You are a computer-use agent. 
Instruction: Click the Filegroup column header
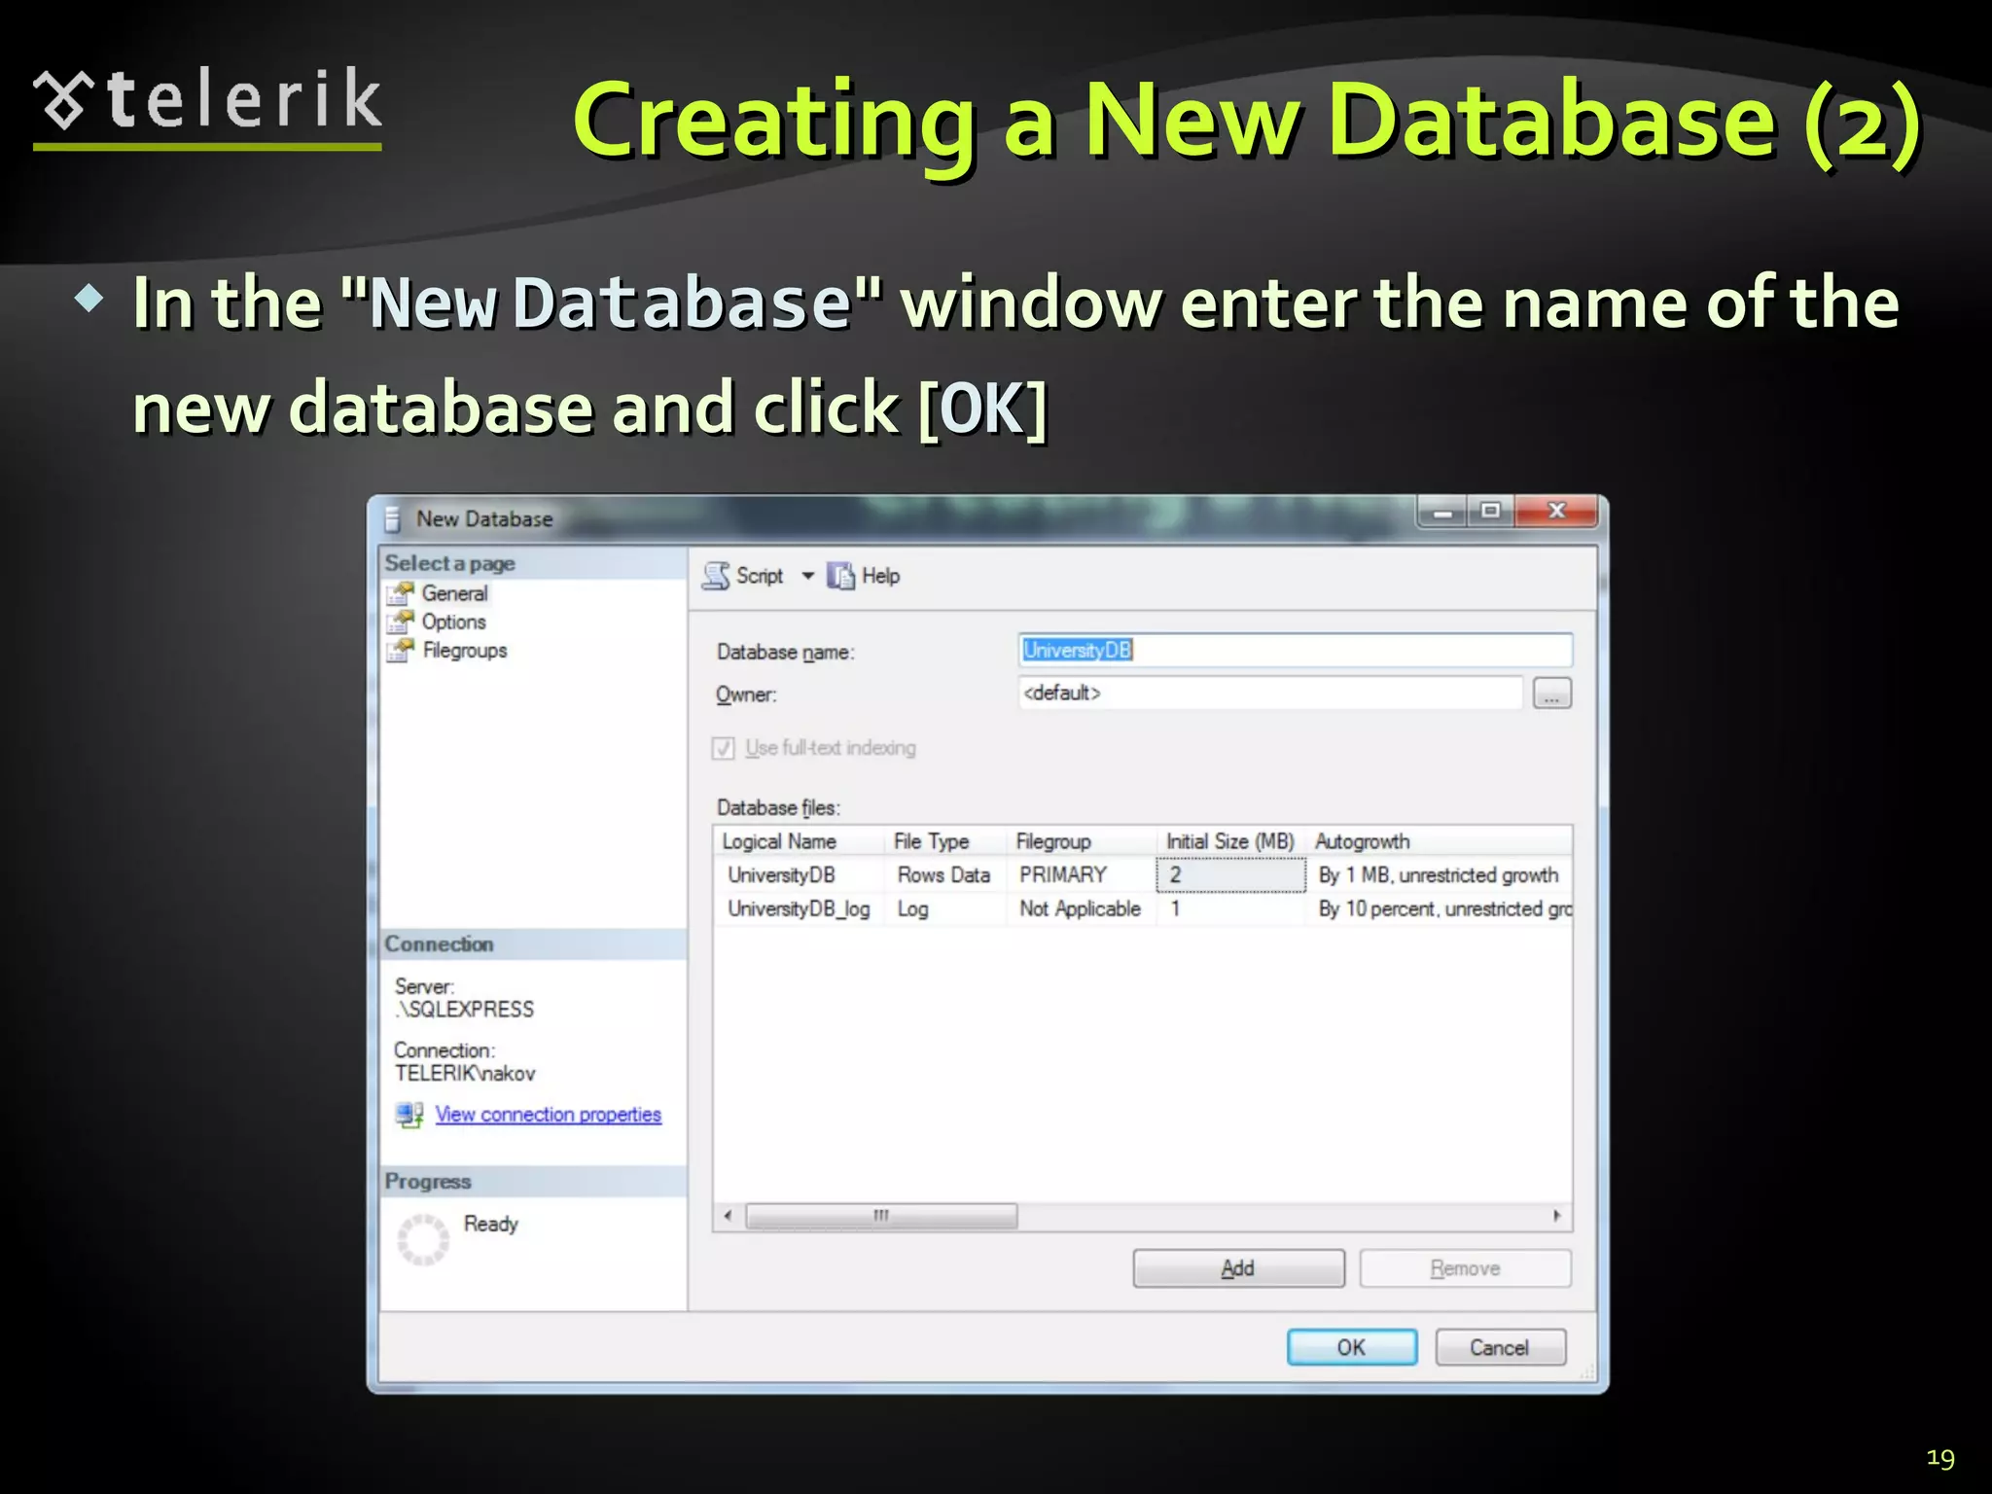click(x=1081, y=841)
